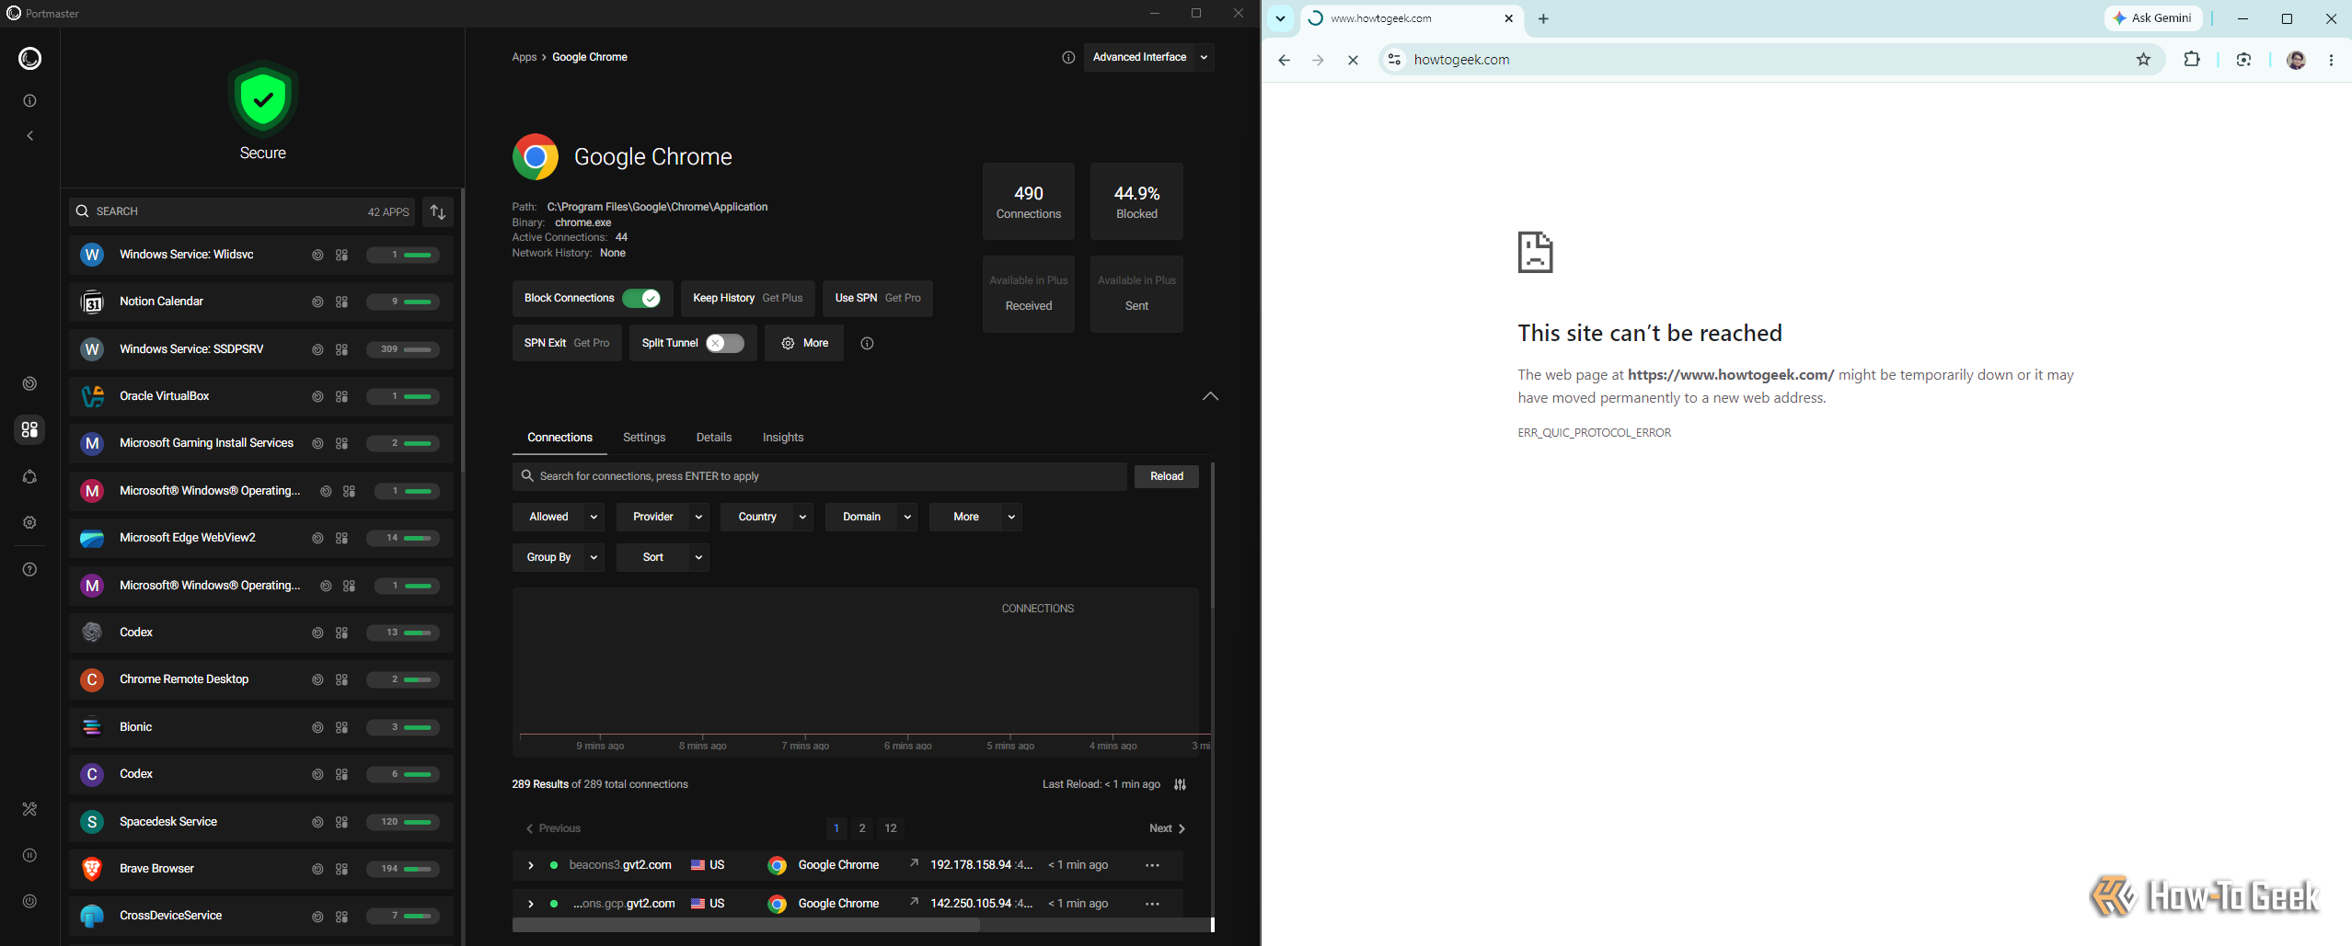The width and height of the screenshot is (2352, 946).
Task: Open global settings gear in the sidebar
Action: tap(29, 522)
